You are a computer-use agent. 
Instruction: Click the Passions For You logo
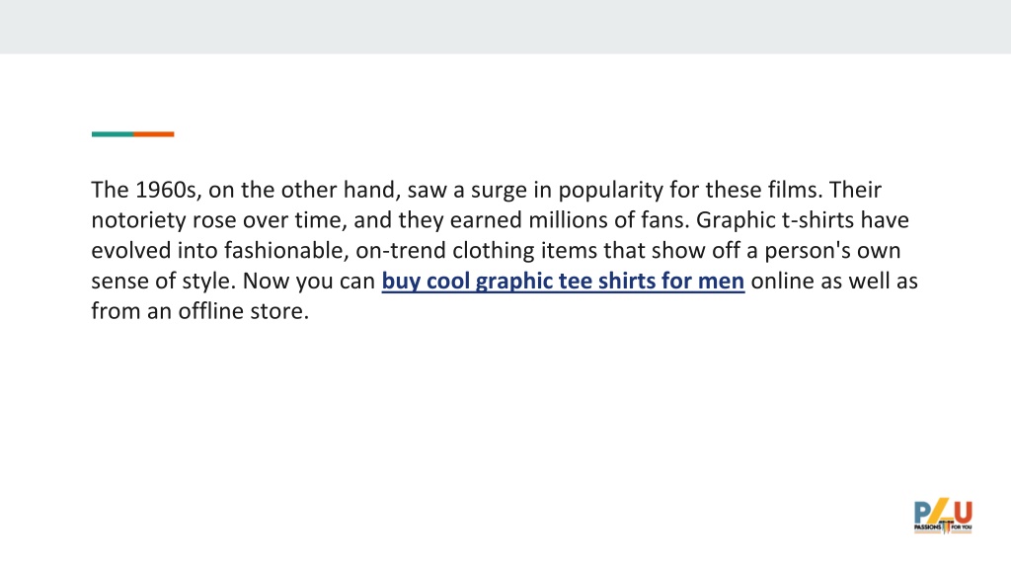click(943, 516)
